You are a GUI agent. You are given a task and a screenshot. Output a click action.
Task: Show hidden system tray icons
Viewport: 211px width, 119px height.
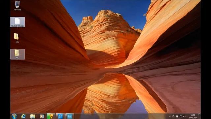click(x=170, y=116)
